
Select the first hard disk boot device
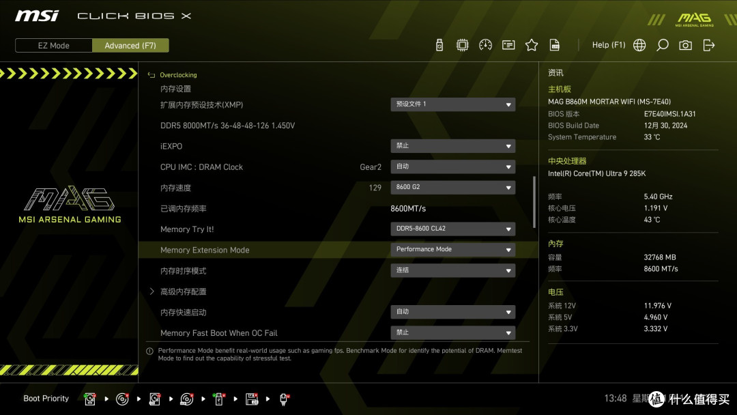point(90,399)
